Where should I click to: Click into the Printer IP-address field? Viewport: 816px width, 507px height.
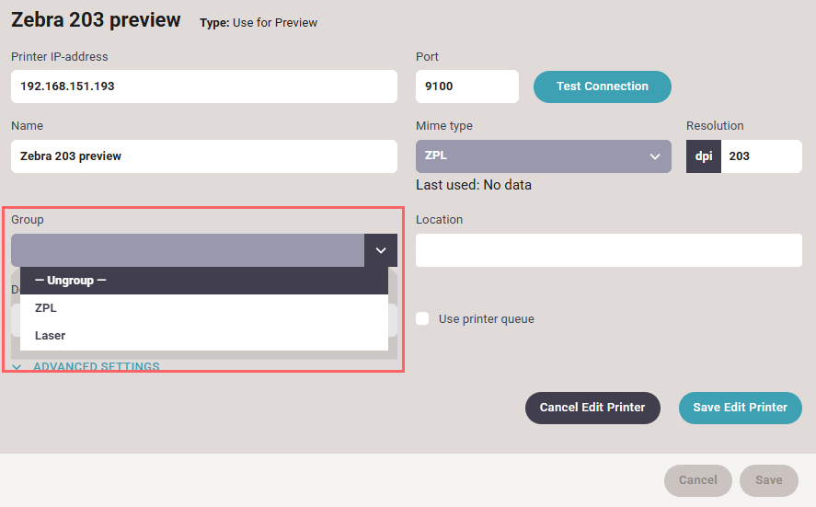(203, 86)
